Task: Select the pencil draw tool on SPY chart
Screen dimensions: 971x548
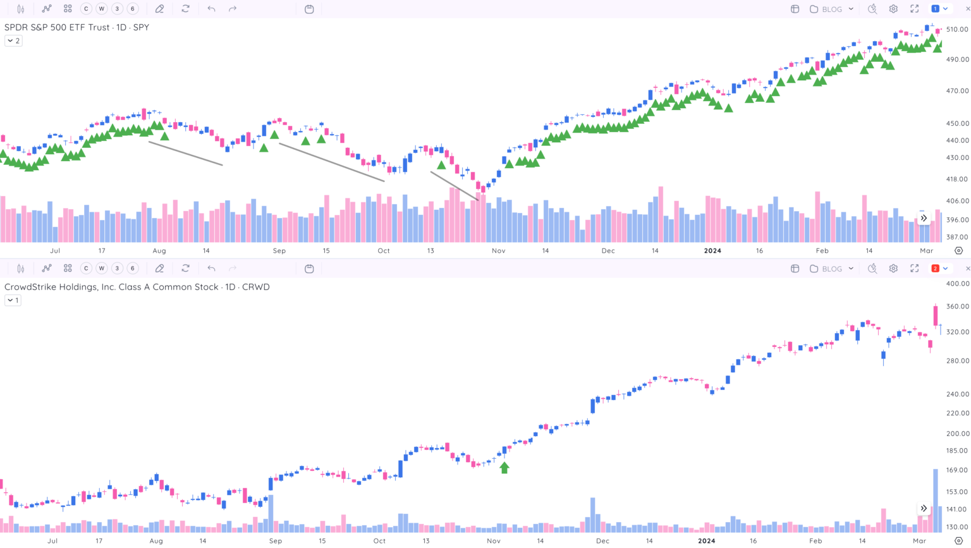Action: (159, 9)
